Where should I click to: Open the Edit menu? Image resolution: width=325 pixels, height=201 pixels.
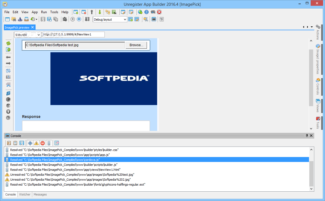pos(15,12)
